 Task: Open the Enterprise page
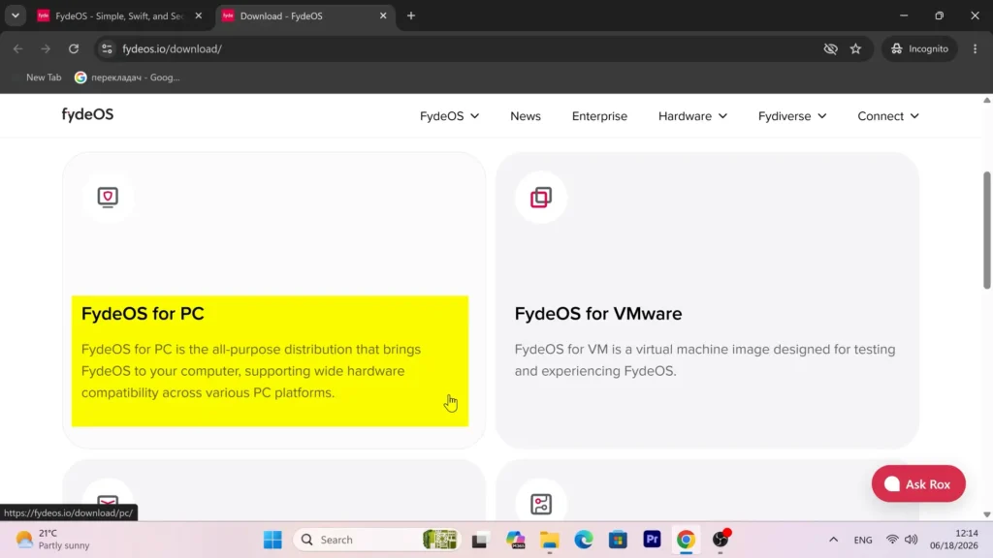point(599,116)
